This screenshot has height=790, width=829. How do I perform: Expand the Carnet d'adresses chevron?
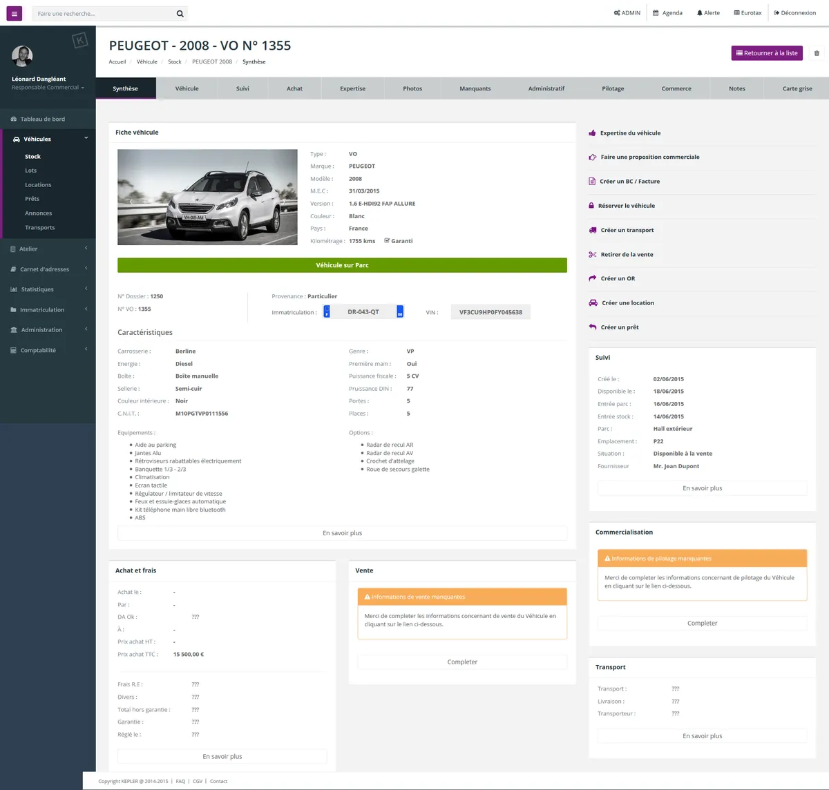86,269
